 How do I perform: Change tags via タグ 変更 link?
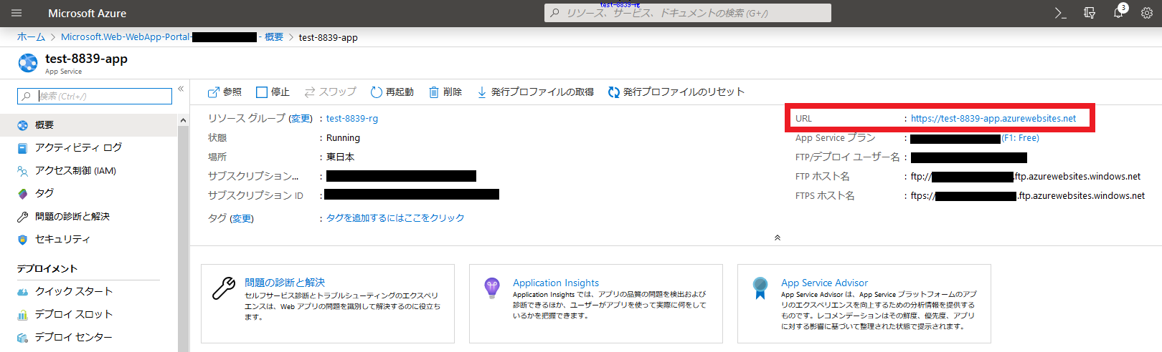coord(242,218)
